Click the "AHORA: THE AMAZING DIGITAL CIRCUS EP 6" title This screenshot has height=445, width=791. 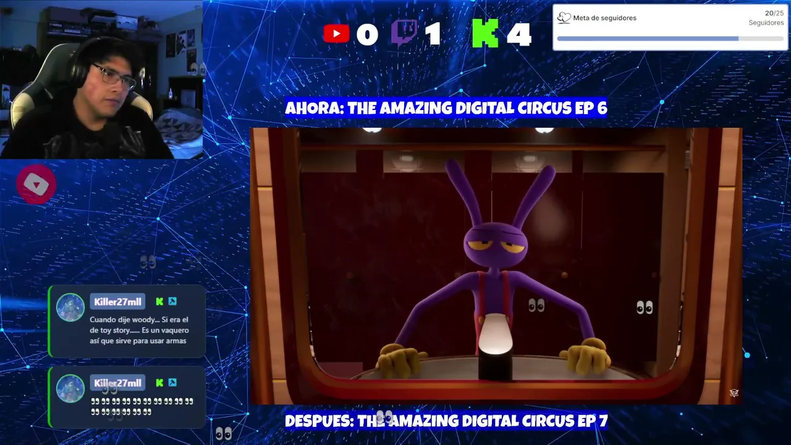pos(446,108)
